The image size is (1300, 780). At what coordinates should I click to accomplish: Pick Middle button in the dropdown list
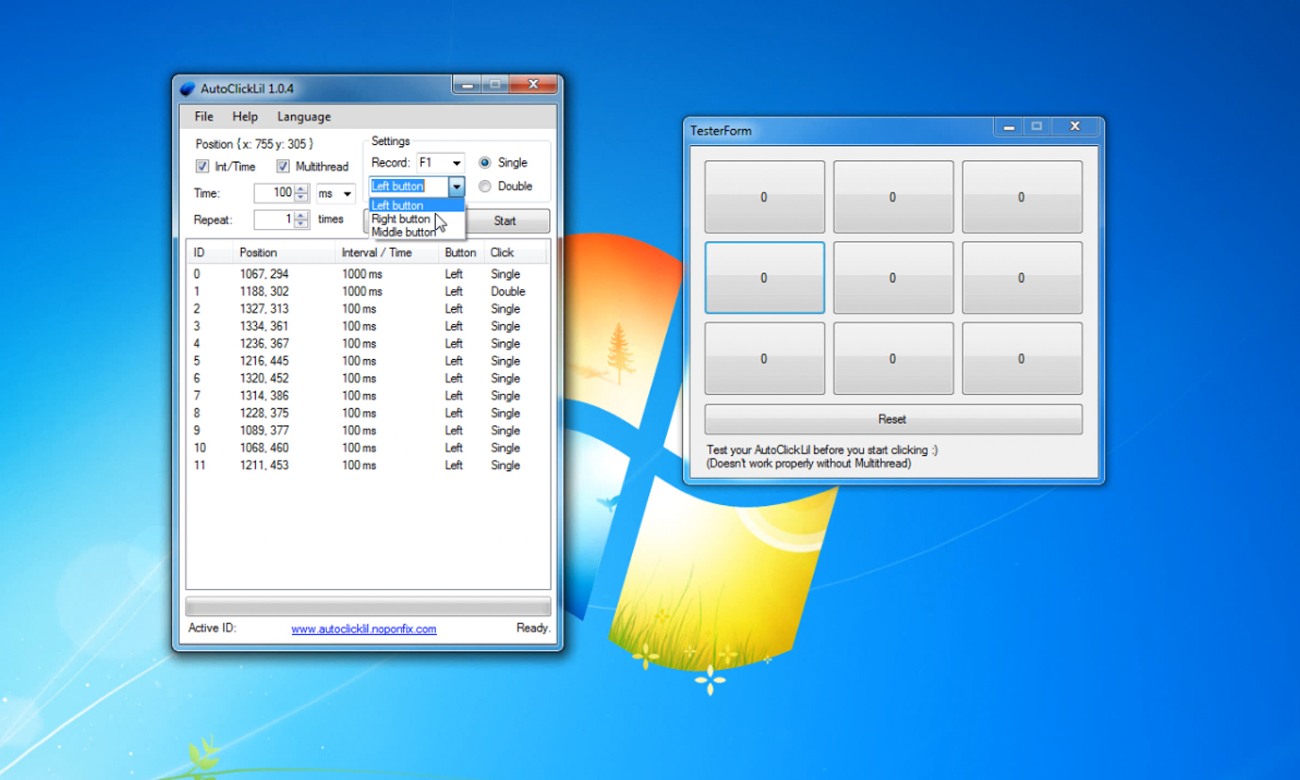[403, 233]
